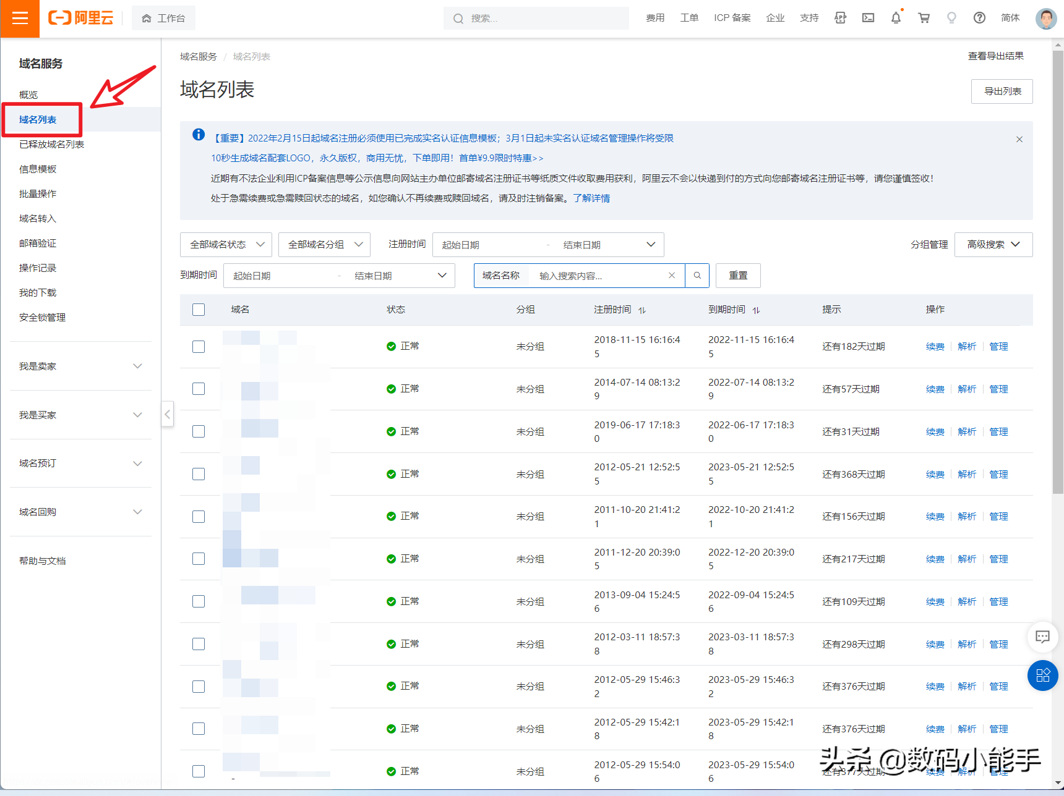The image size is (1064, 796).
Task: Open the help question mark icon
Action: (x=979, y=18)
